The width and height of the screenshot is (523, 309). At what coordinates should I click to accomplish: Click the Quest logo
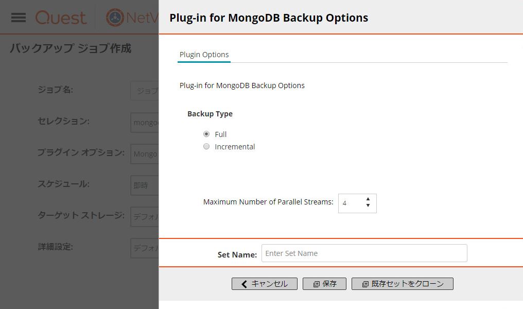click(61, 18)
